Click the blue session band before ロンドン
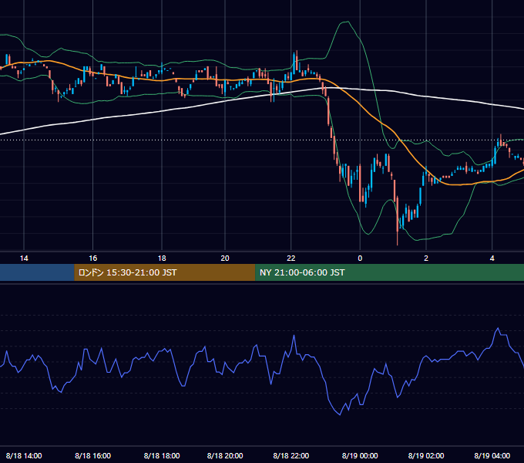This screenshot has height=463, width=524. (x=37, y=272)
